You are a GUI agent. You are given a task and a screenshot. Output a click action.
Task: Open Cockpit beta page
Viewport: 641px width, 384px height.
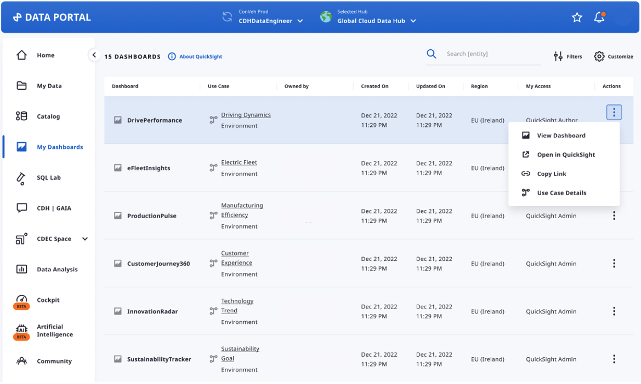pos(48,300)
